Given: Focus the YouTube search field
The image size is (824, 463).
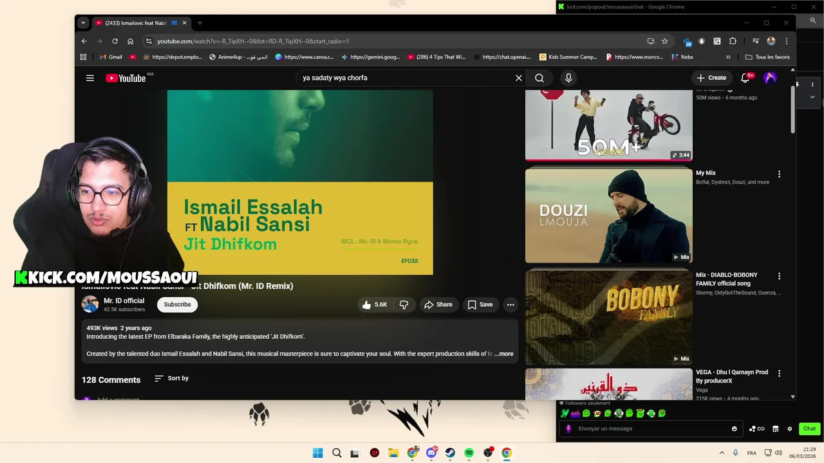Looking at the screenshot, I should 406,78.
